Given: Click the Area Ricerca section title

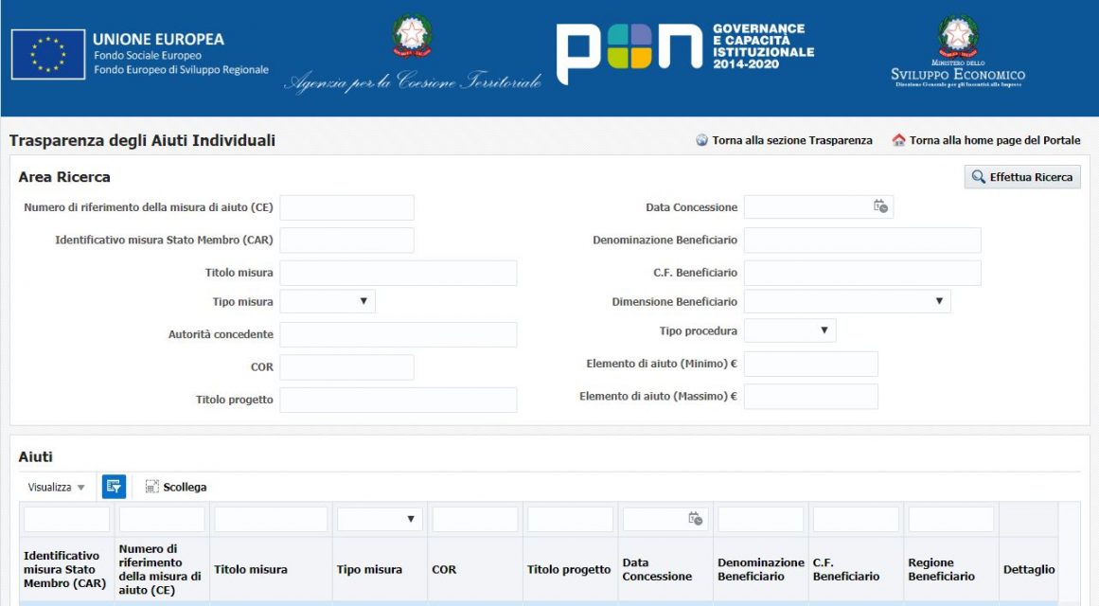Looking at the screenshot, I should 64,177.
